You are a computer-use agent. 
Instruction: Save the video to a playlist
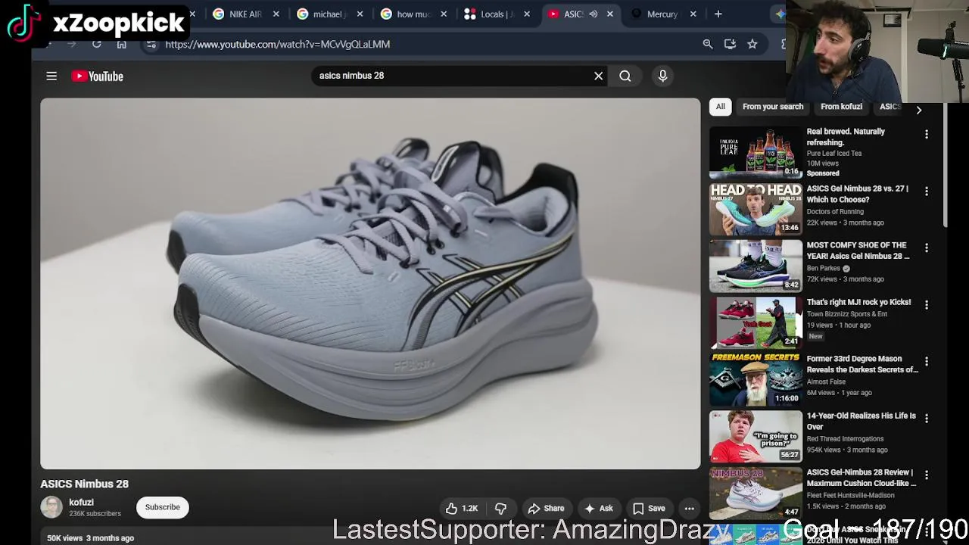coord(649,509)
